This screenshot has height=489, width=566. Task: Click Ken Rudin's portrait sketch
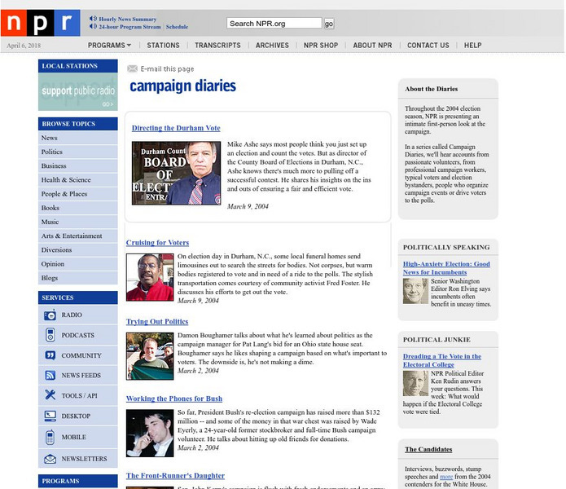(415, 384)
